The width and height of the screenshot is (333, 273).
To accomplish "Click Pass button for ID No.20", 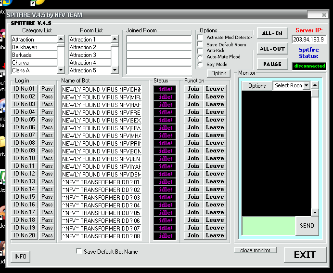I will tap(47, 235).
